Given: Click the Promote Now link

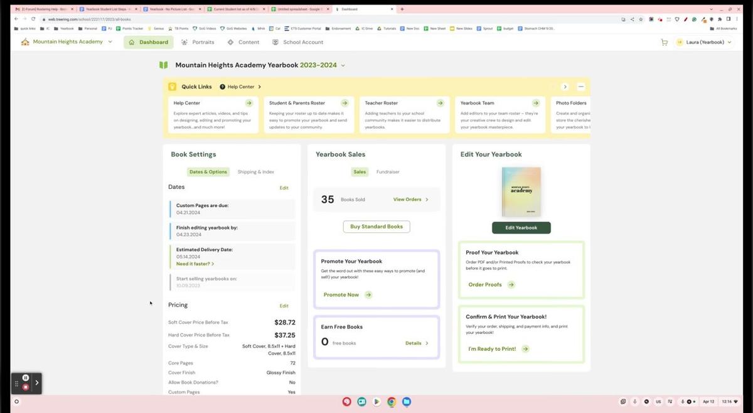Looking at the screenshot, I should click(341, 294).
